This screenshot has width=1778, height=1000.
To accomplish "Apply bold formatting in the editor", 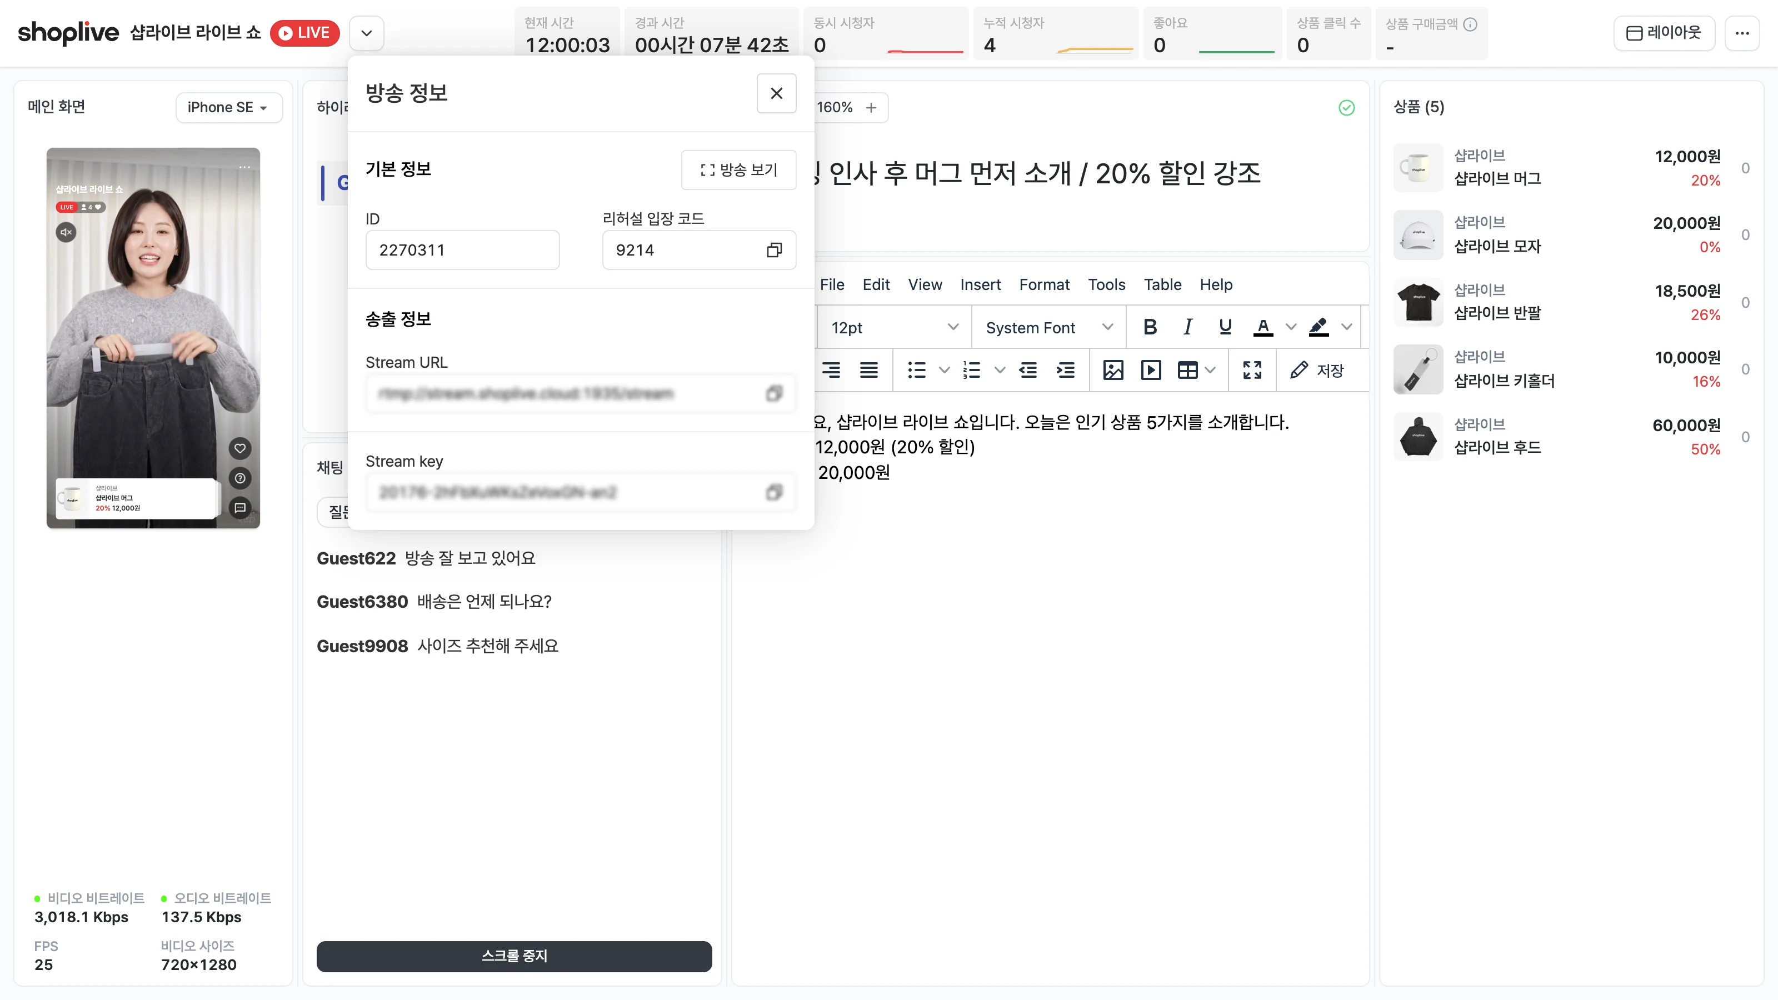I will click(1150, 327).
